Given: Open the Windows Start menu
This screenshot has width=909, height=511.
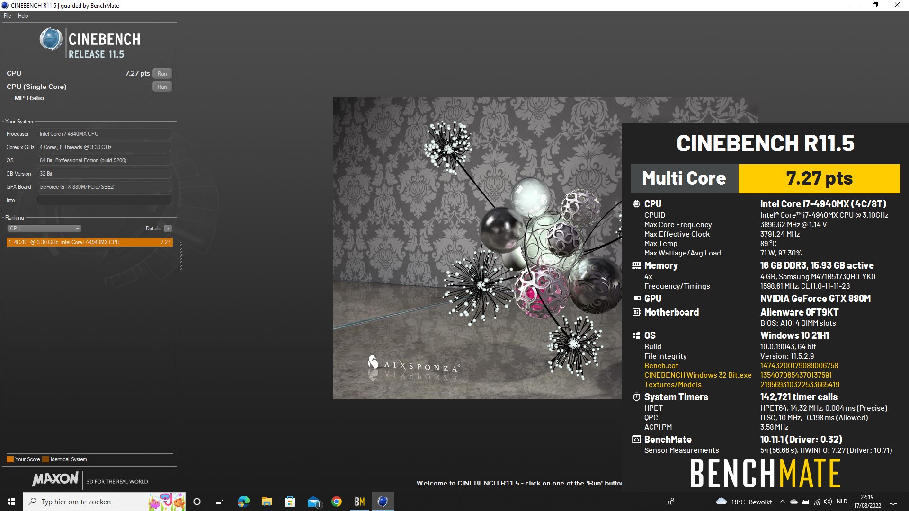Looking at the screenshot, I should [x=11, y=502].
